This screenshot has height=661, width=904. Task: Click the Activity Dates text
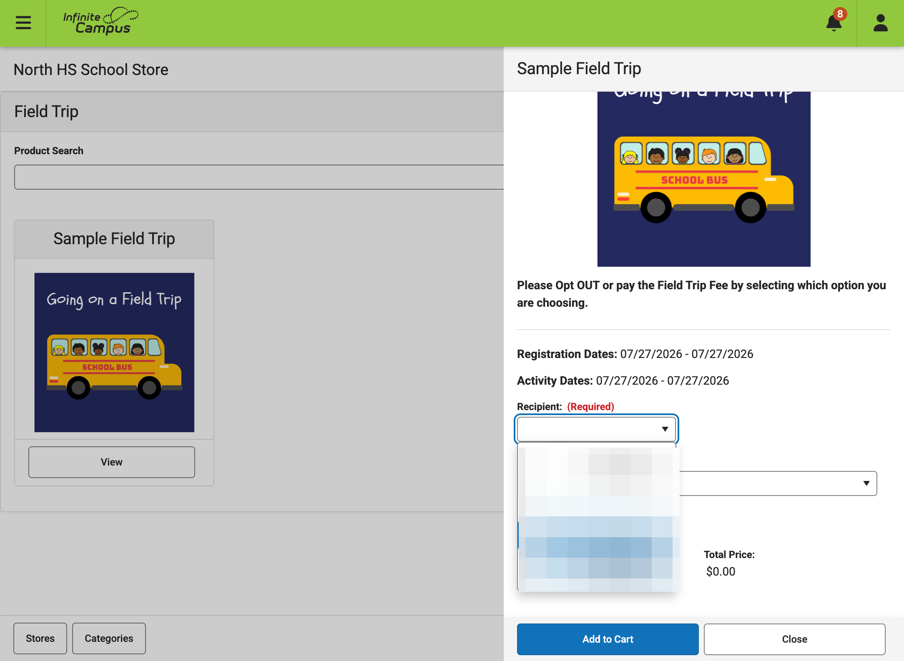point(623,381)
